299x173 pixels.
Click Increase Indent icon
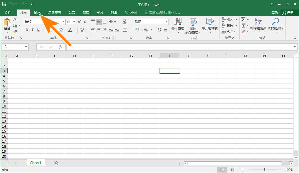[x=117, y=30]
